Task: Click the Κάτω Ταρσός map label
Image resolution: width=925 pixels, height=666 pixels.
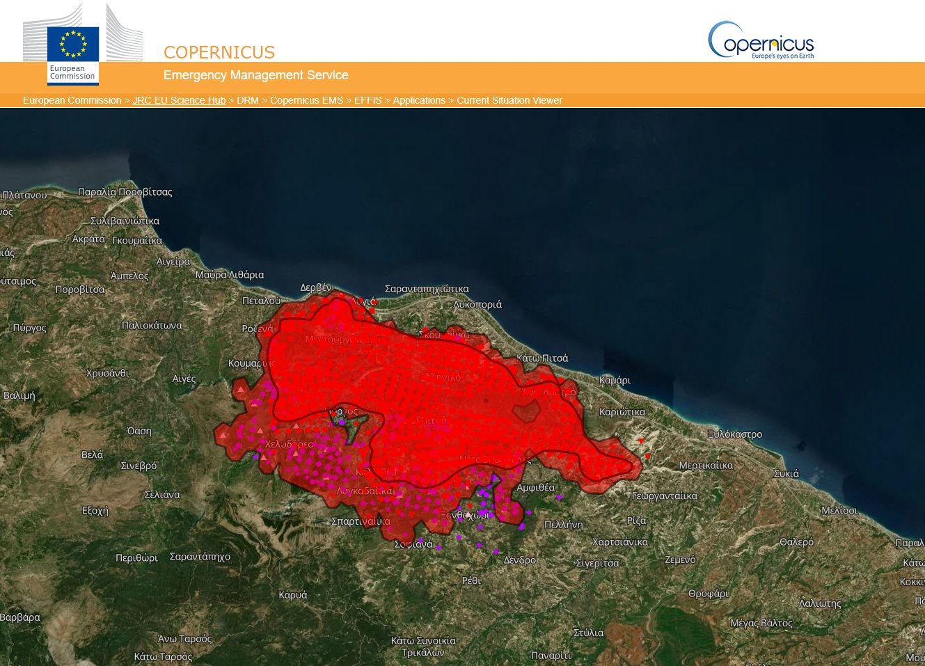Action: 163,656
